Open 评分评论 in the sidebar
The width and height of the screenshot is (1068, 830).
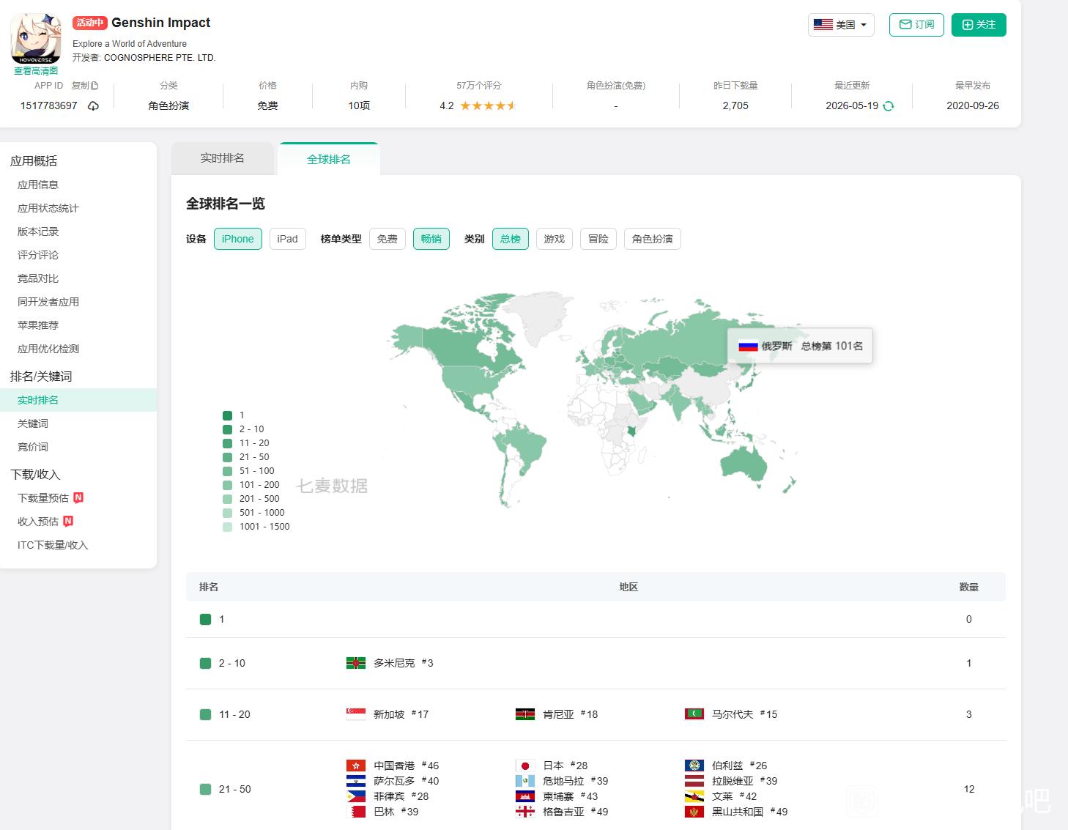click(x=38, y=255)
